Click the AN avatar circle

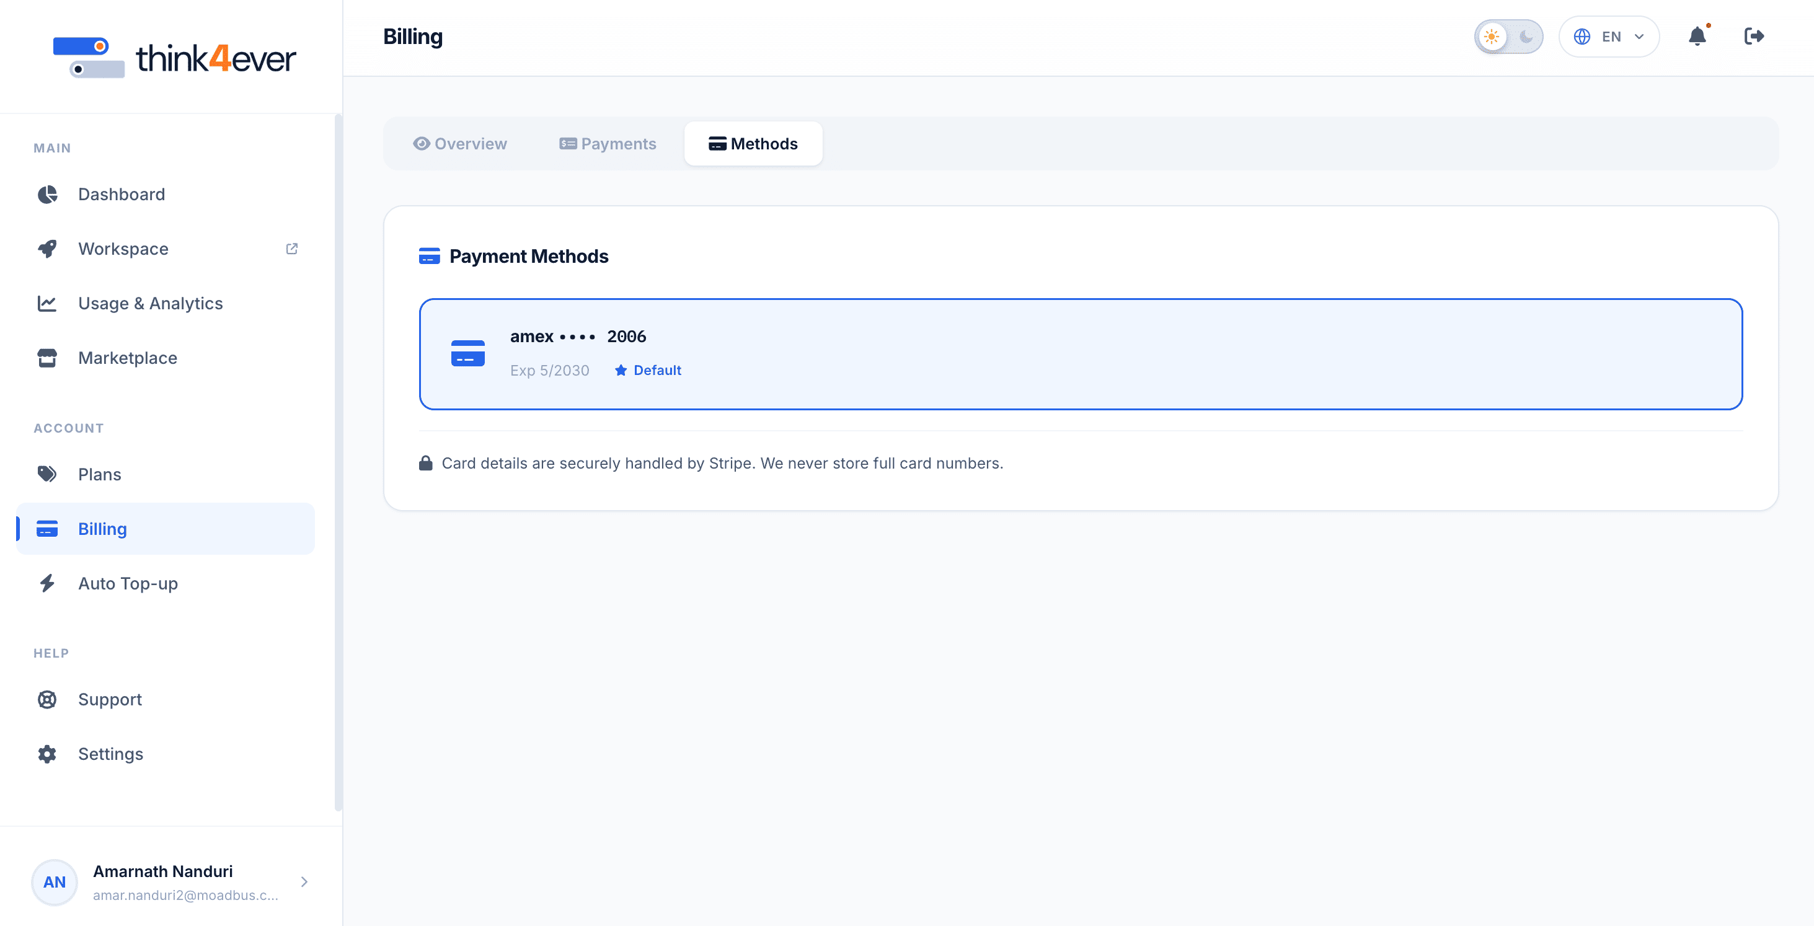(54, 883)
